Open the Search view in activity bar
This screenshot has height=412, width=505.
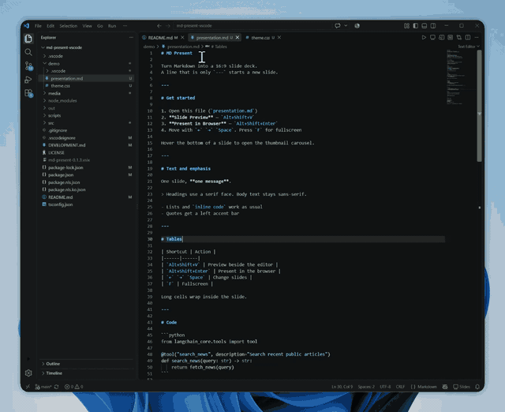coord(28,52)
